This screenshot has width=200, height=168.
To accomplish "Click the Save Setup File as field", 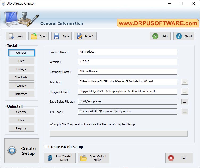I will coord(128,102).
